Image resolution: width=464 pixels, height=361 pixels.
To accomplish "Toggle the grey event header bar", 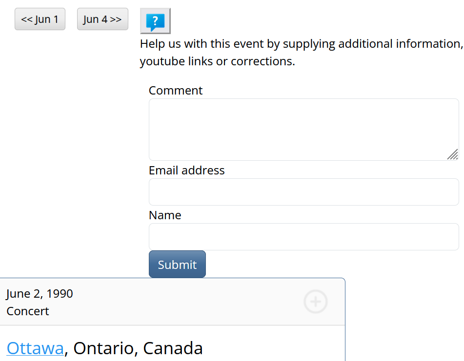I will coord(171,302).
